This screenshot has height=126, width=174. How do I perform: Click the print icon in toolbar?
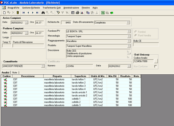click(77, 13)
